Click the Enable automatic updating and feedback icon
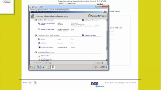Screen dimensions: 161x90 tap(39, 23)
